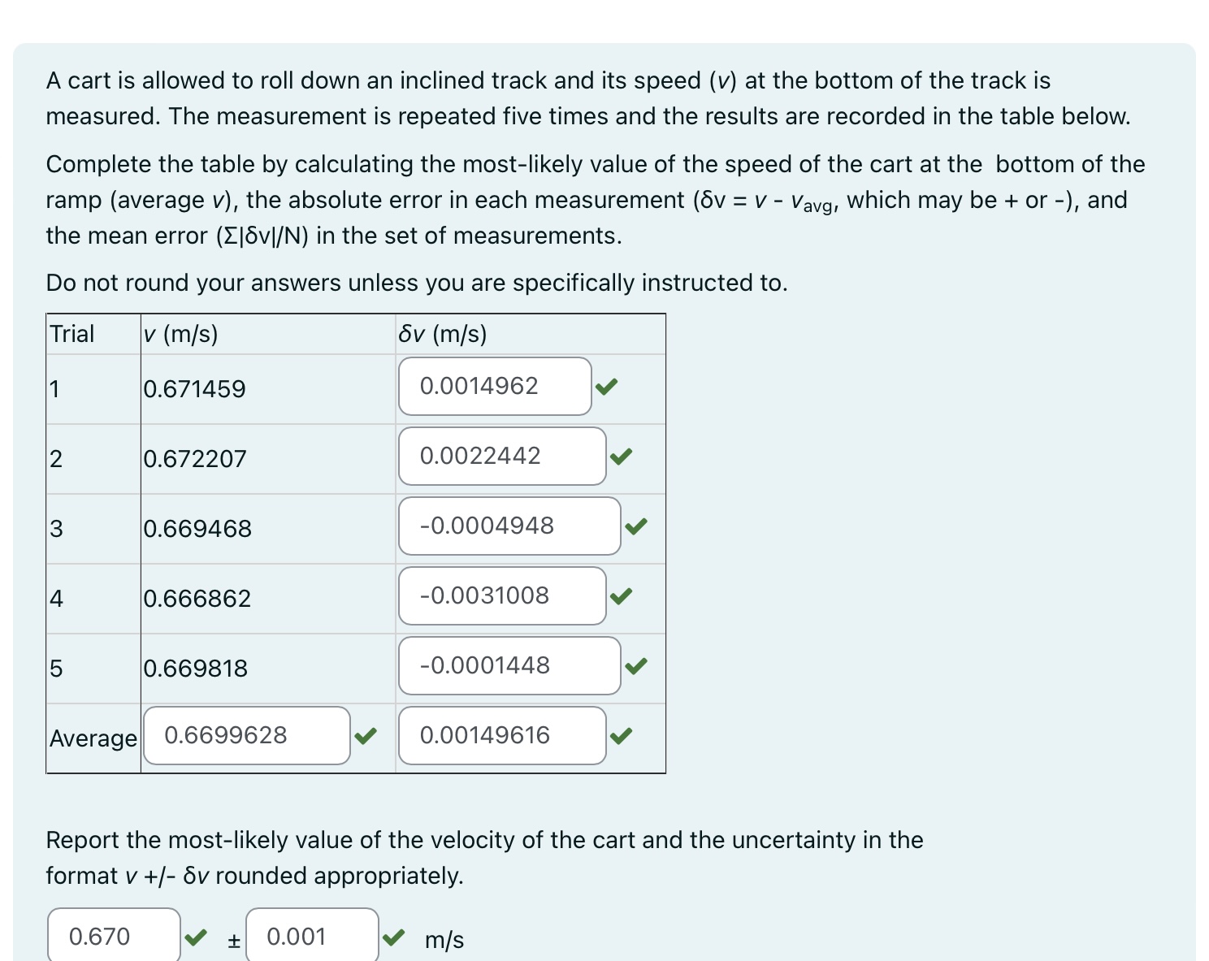Select the input containing 0.0022442
Screen dimensions: 1209x961
pyautogui.click(x=501, y=457)
